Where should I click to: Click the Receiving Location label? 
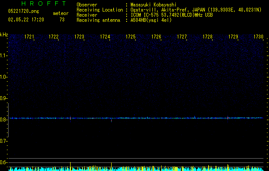click(100, 10)
